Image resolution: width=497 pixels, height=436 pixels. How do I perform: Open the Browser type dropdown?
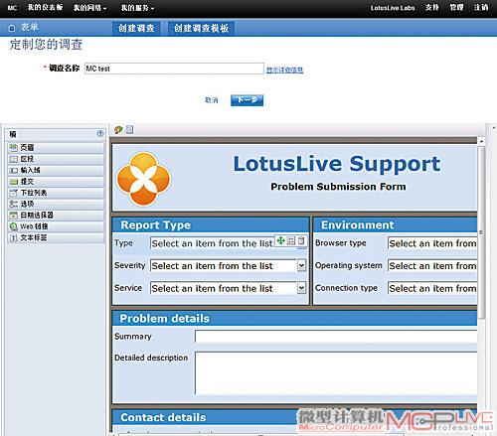(x=432, y=243)
